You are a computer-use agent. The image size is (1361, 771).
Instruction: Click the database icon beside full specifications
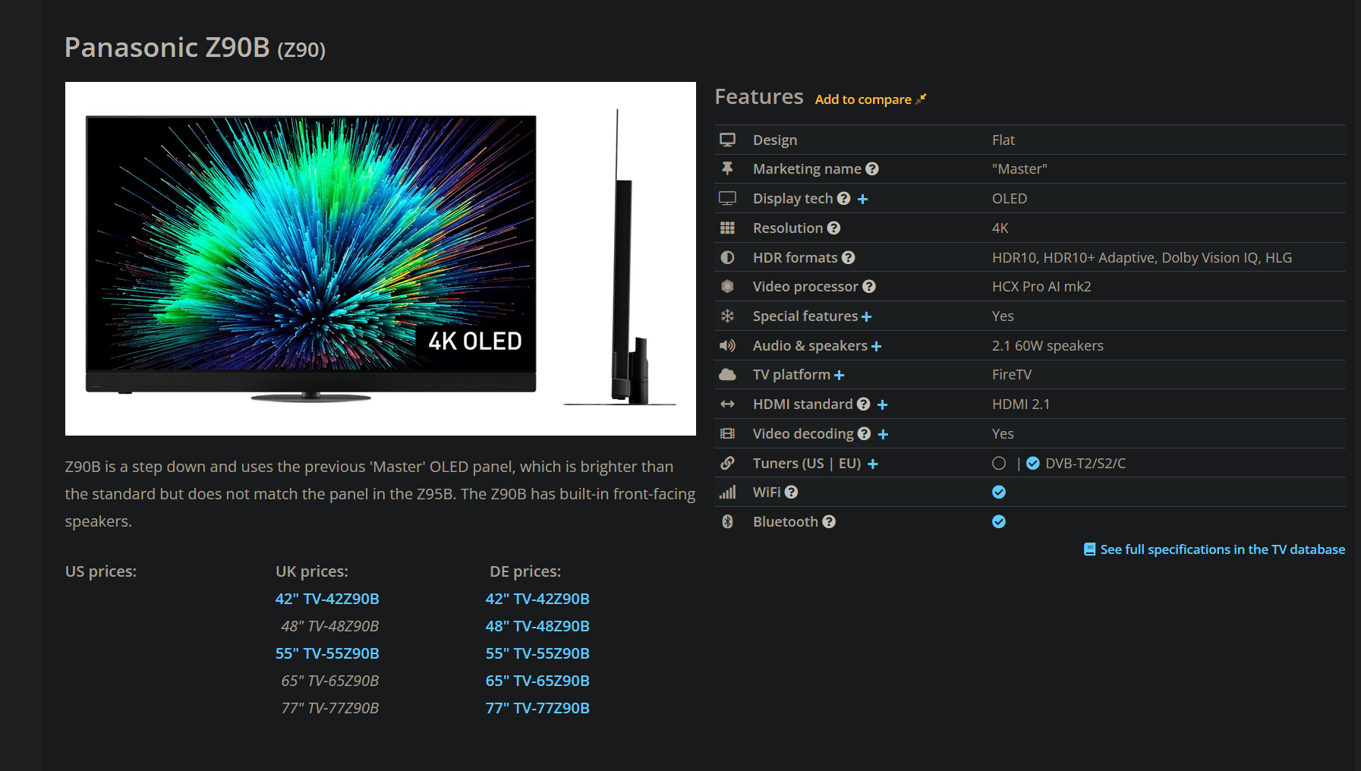(1089, 549)
